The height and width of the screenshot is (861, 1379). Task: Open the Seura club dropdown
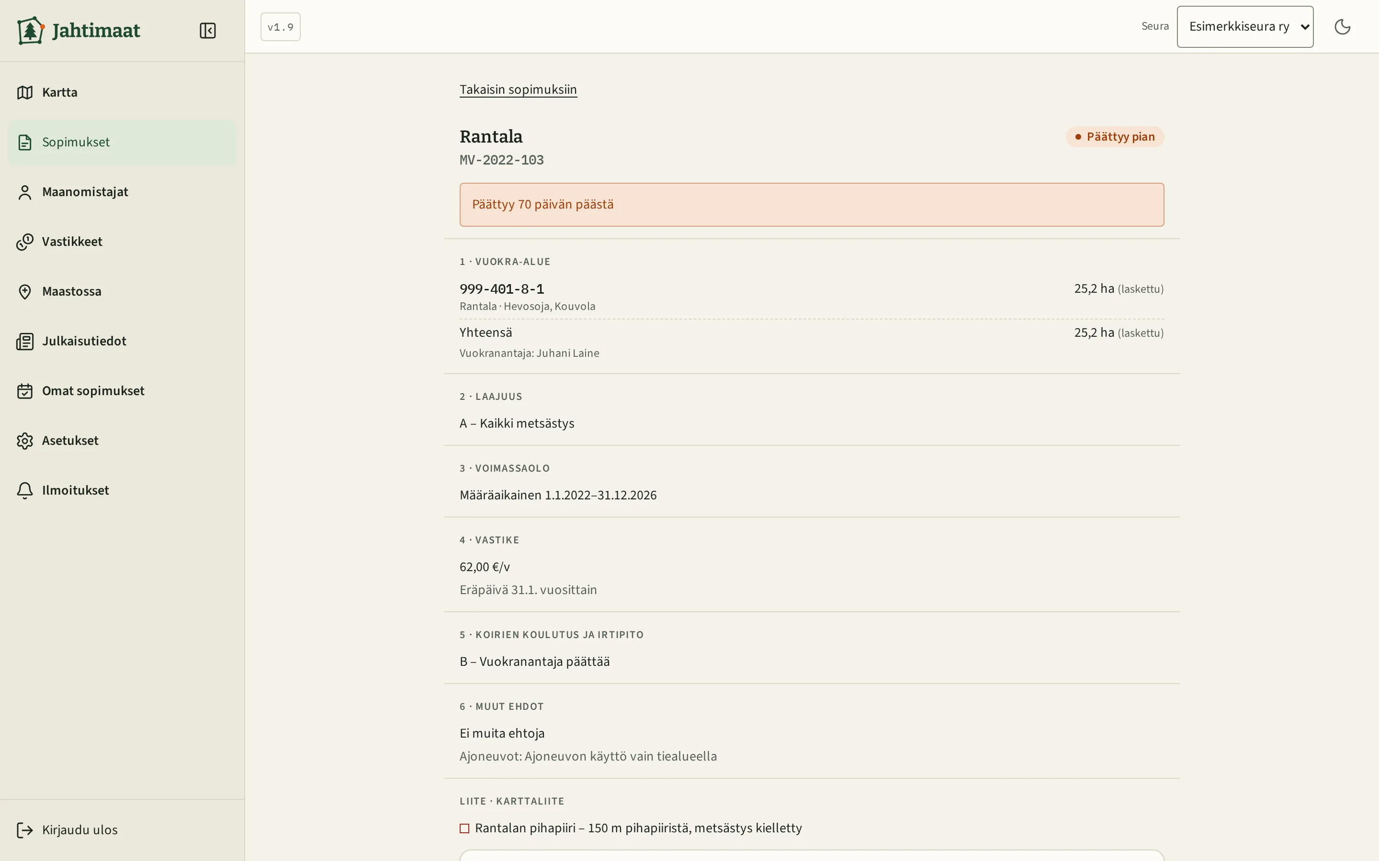coord(1245,27)
